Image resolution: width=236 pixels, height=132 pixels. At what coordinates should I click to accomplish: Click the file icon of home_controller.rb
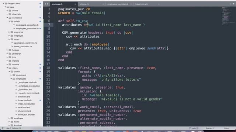click(x=12, y=47)
